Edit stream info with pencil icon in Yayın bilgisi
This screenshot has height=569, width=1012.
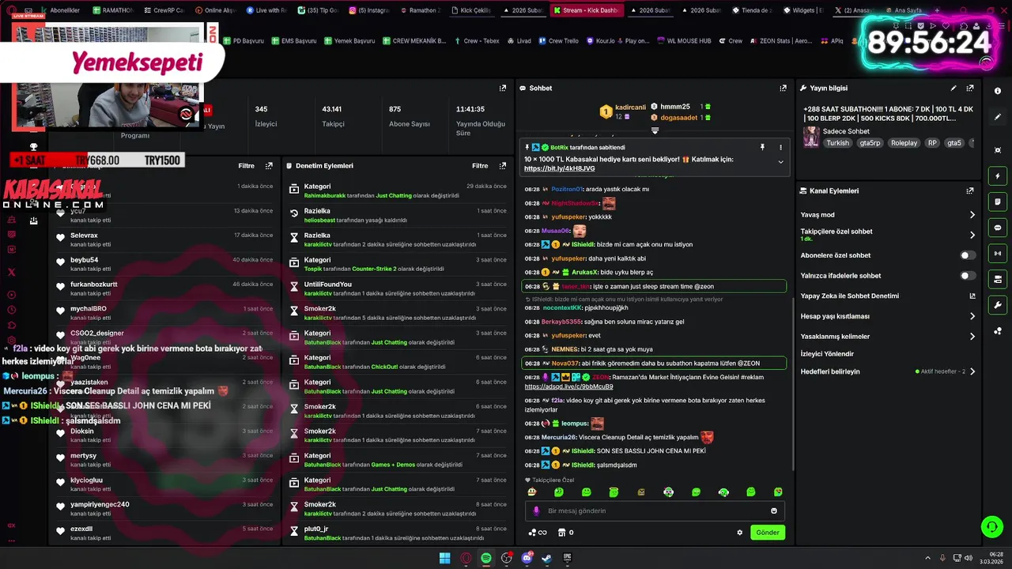click(x=953, y=89)
